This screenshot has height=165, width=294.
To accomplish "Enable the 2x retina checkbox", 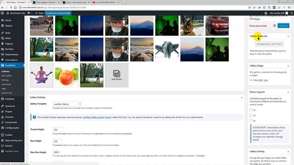I will (251, 110).
